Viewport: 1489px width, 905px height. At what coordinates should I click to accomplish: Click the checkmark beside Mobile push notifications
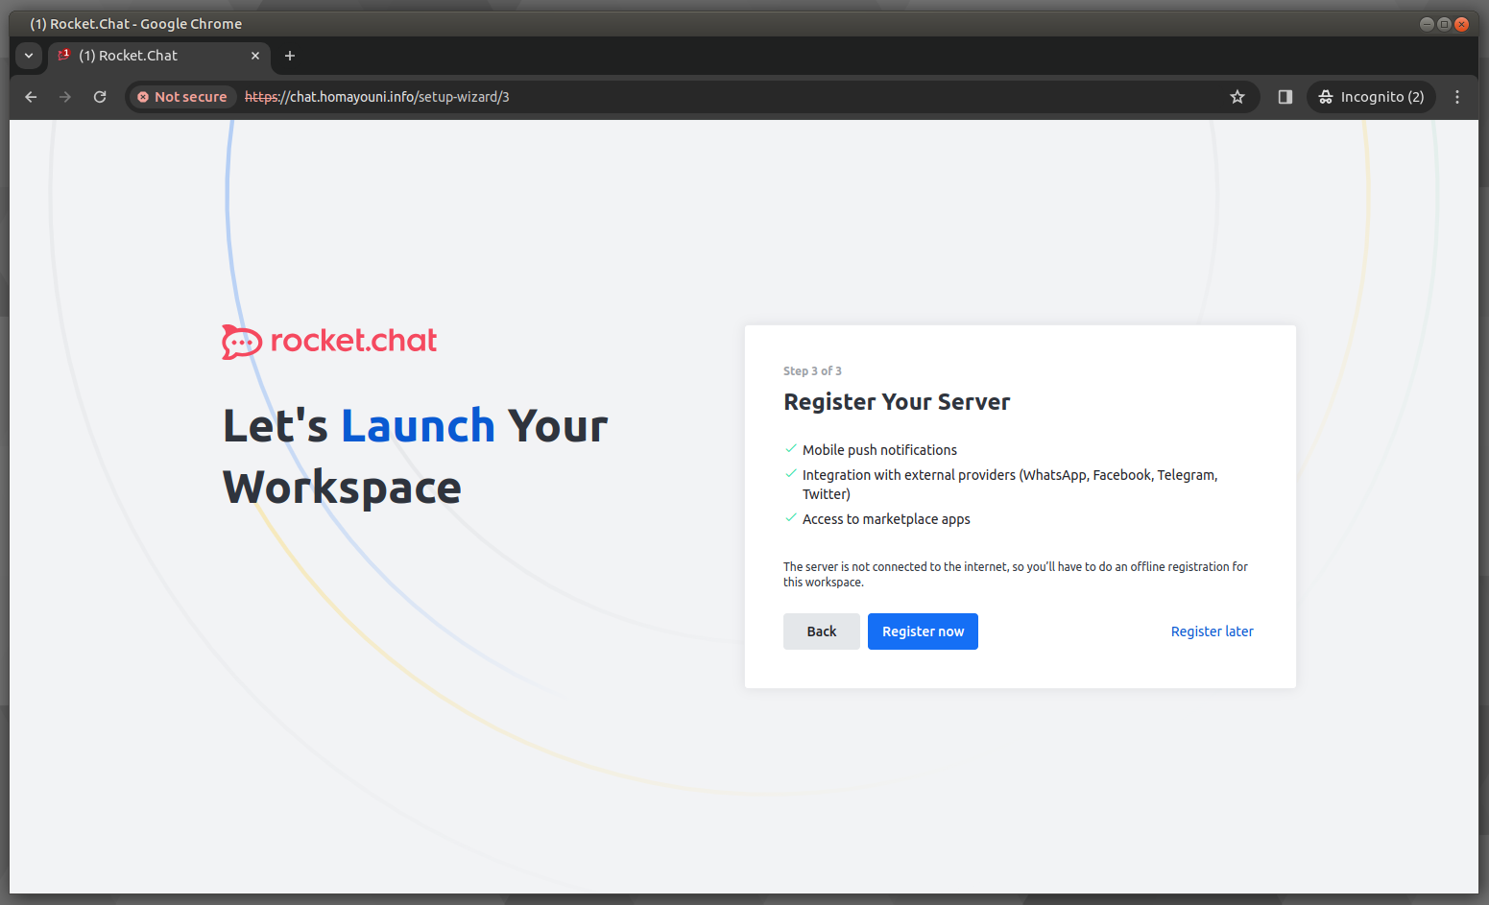coord(791,448)
